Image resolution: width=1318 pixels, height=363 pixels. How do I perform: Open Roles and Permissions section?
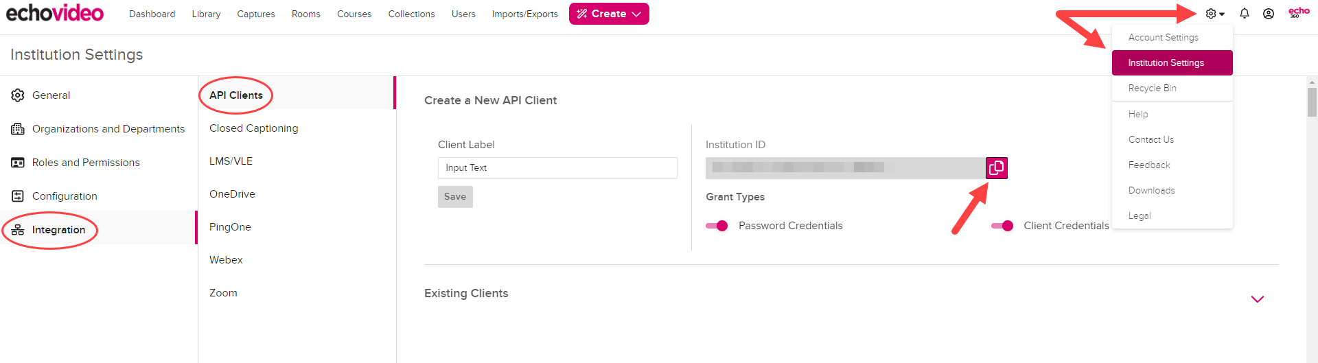pyautogui.click(x=86, y=163)
